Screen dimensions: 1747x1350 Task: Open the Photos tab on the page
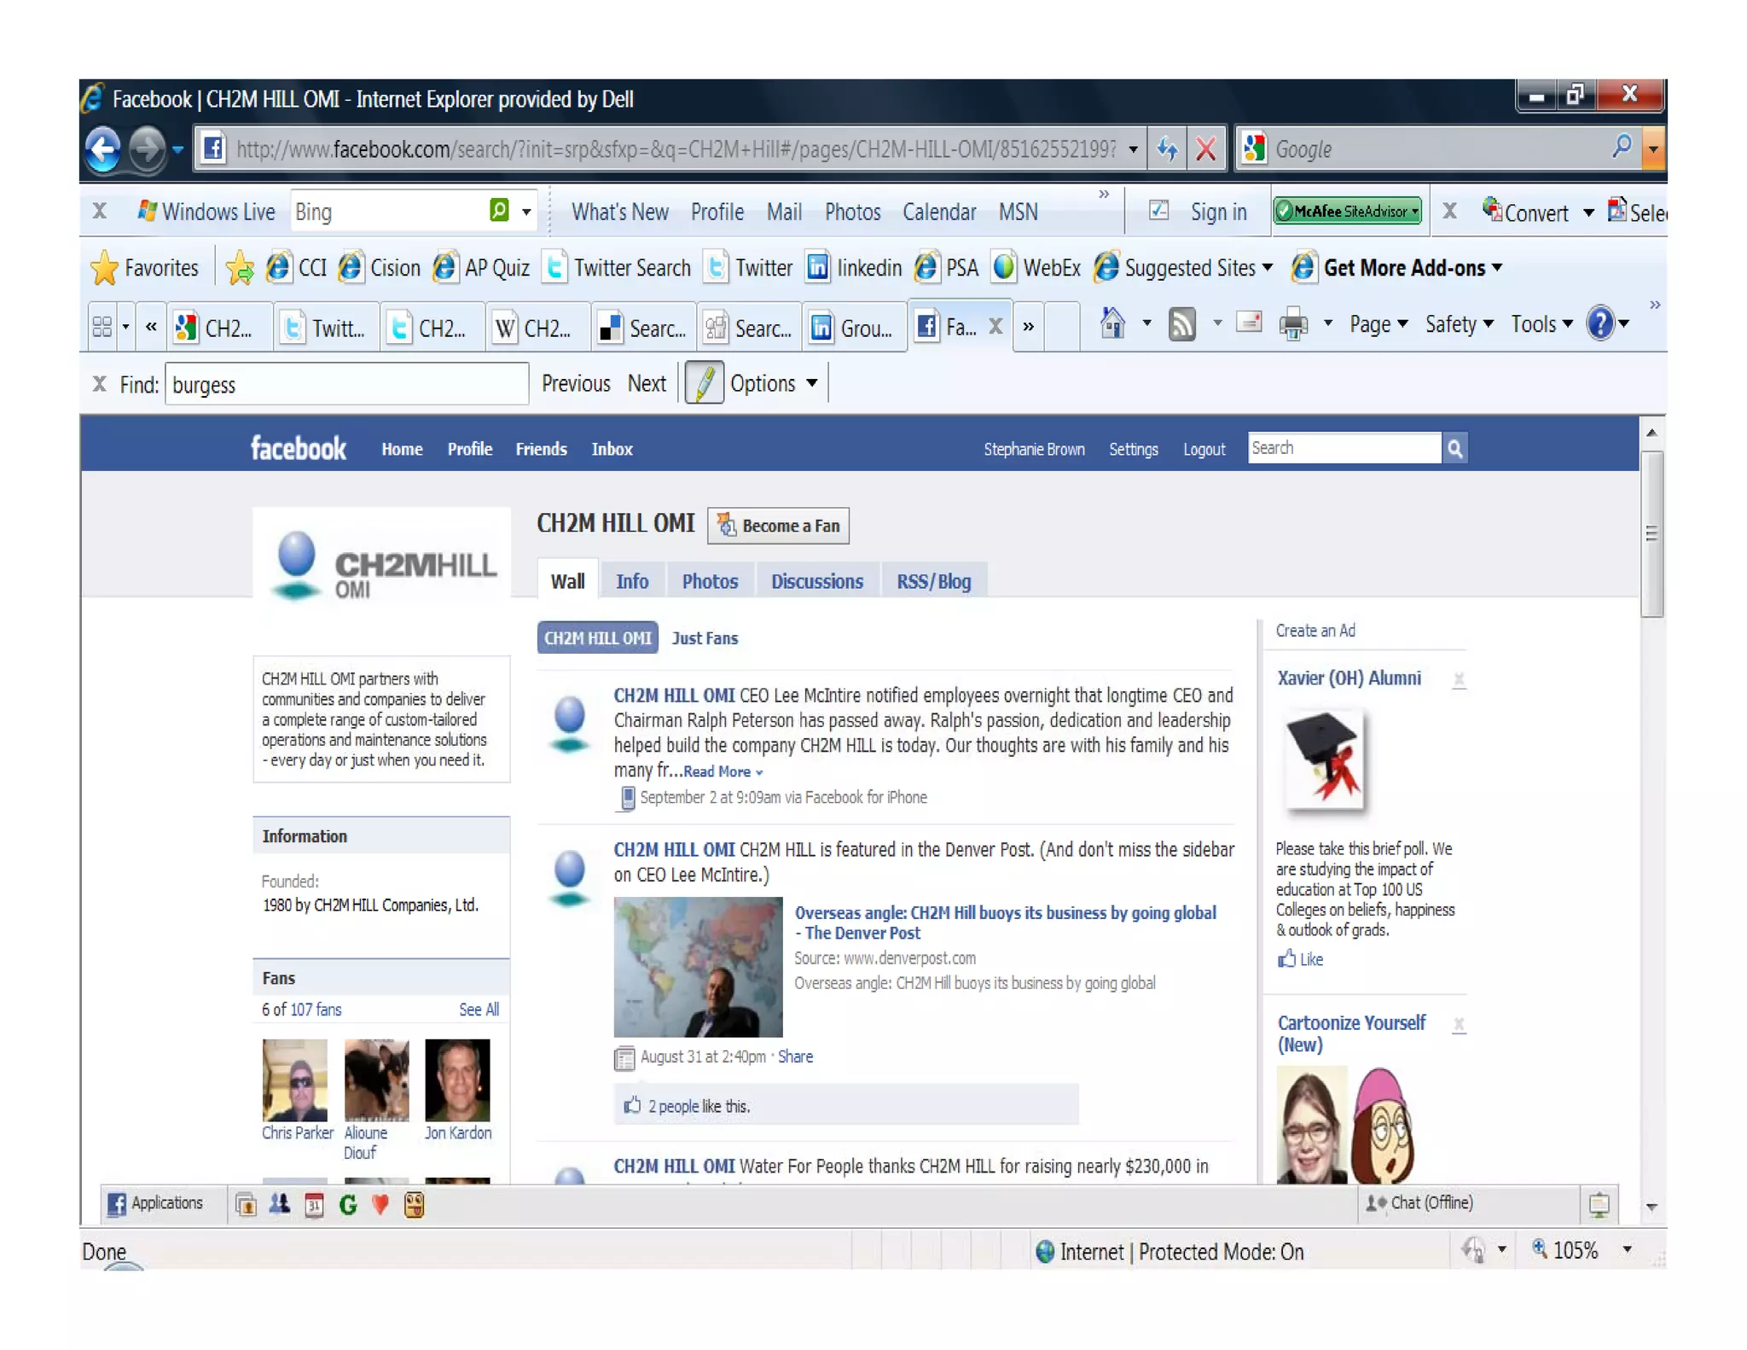[x=709, y=581]
